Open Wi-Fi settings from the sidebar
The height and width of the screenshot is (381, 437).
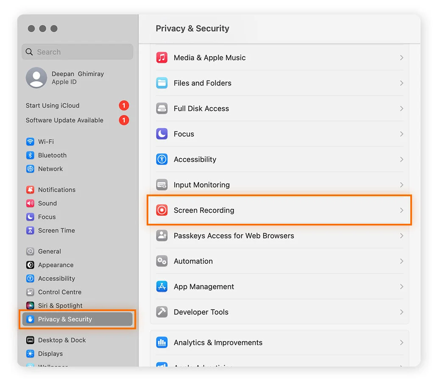click(45, 142)
